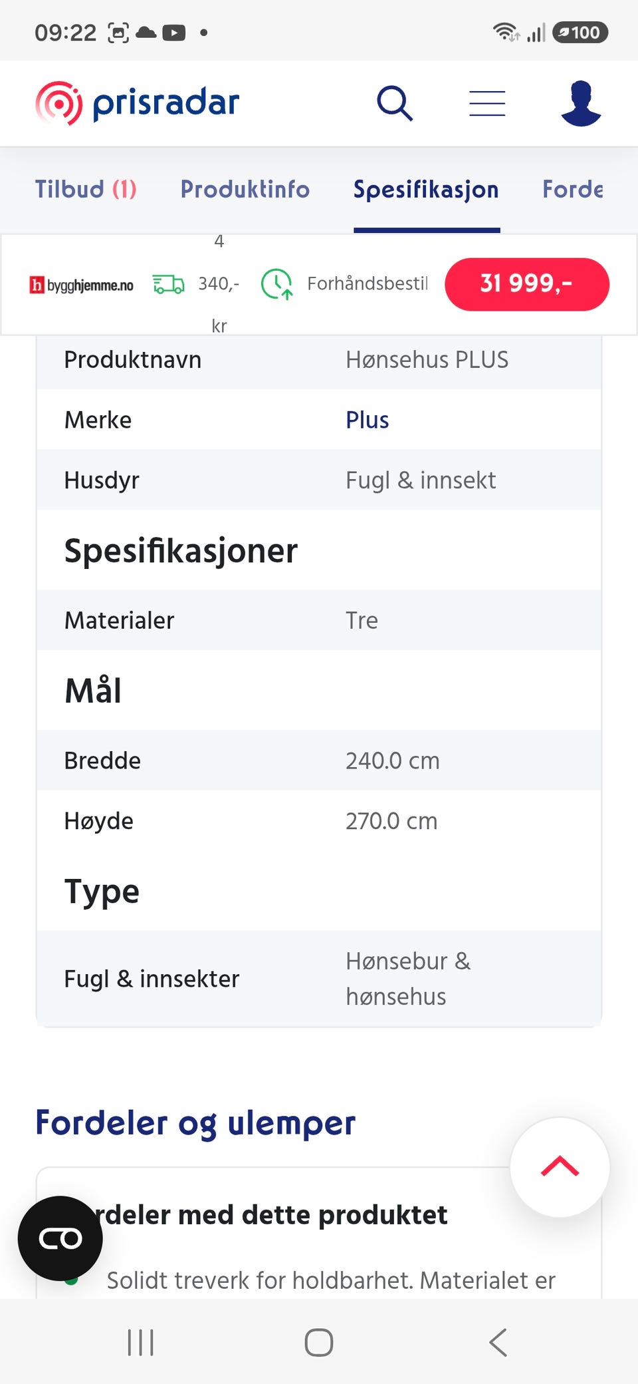
Task: Open the Plus brand link
Action: pyautogui.click(x=368, y=420)
